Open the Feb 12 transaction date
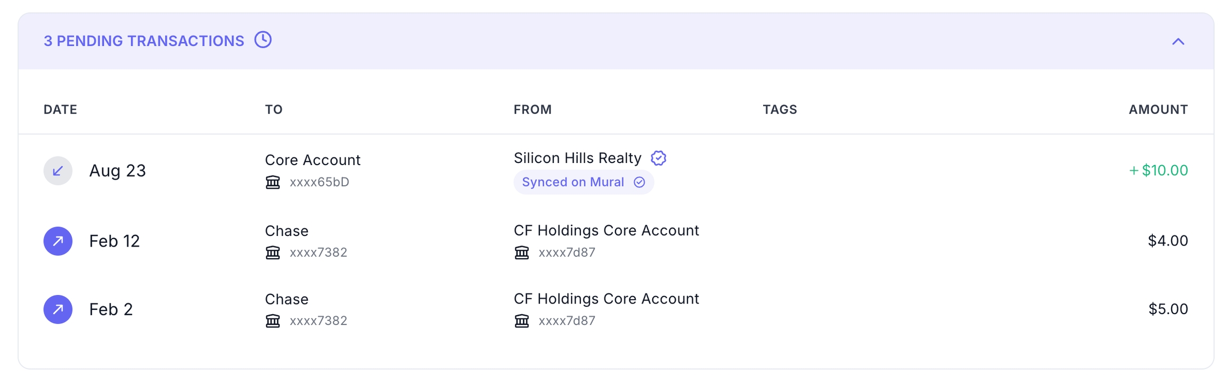This screenshot has height=385, width=1227. 114,241
